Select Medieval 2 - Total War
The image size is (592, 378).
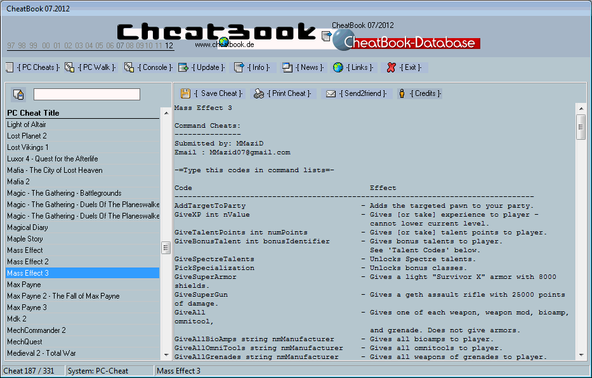tap(82, 353)
